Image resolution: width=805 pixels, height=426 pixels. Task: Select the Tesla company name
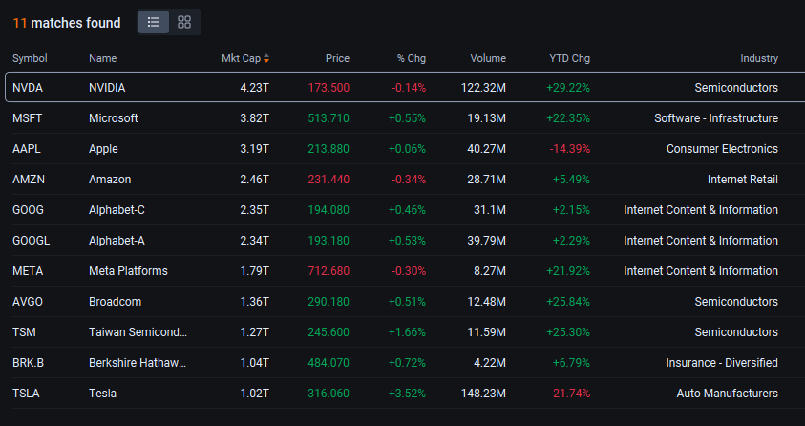pyautogui.click(x=103, y=394)
